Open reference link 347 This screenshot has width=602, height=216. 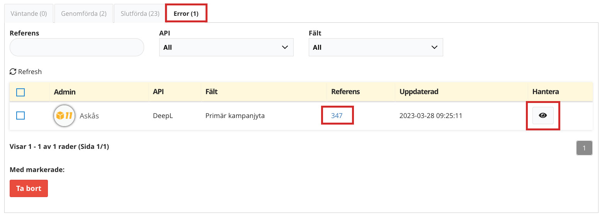(337, 115)
